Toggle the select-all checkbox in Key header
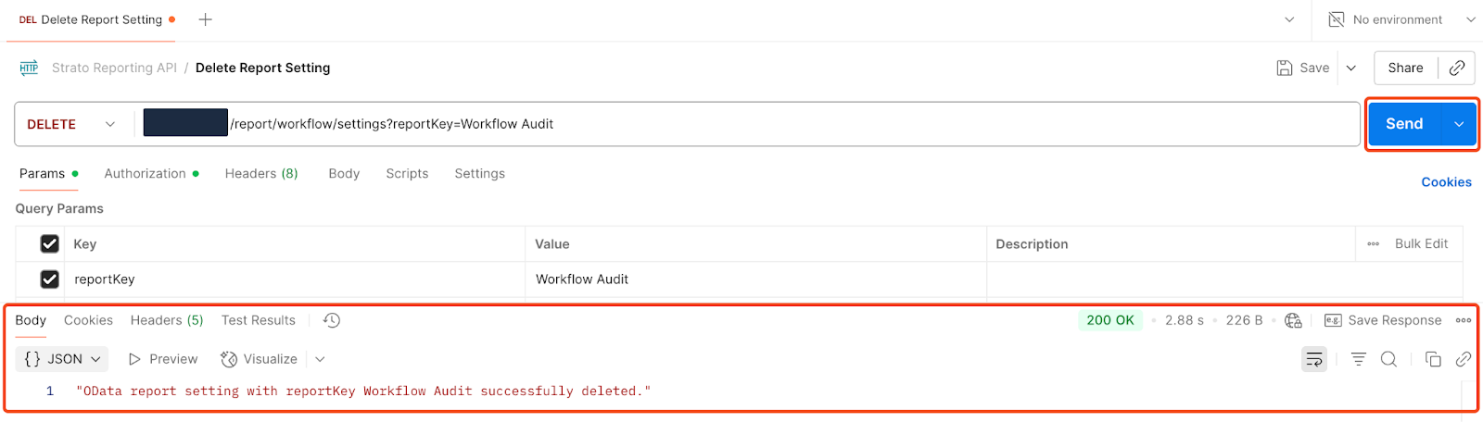This screenshot has width=1483, height=422. pos(50,243)
